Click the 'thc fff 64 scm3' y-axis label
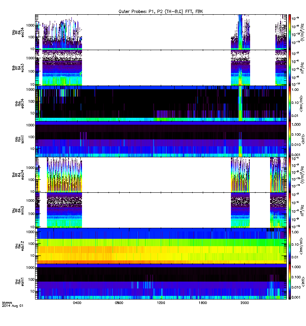The height and width of the screenshot is (326, 306). pyautogui.click(x=18, y=210)
